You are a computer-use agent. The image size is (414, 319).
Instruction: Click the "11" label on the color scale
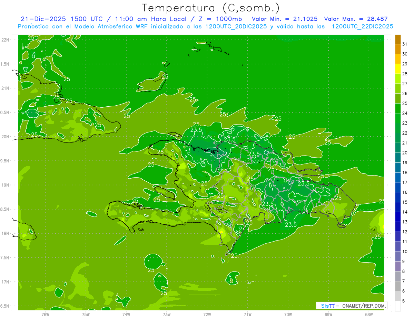click(405, 242)
